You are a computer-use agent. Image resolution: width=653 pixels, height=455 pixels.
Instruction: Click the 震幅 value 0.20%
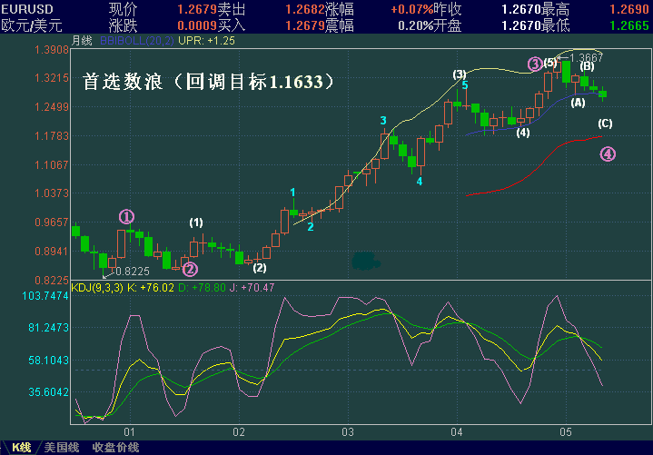416,25
